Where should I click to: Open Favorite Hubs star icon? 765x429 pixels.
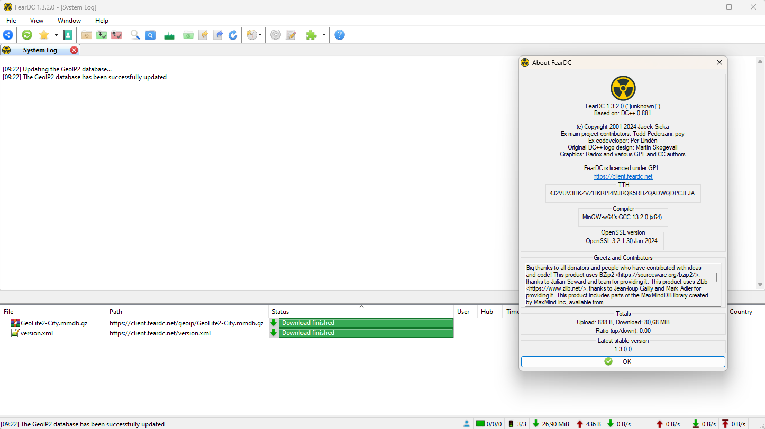click(x=44, y=35)
